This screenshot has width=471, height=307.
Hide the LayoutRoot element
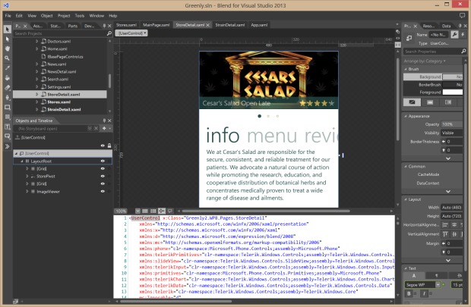(103, 161)
